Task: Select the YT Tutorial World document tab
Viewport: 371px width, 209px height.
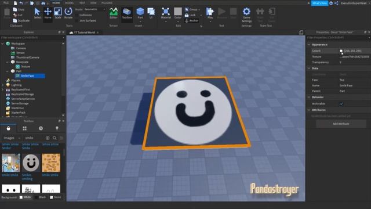Action: pos(85,33)
